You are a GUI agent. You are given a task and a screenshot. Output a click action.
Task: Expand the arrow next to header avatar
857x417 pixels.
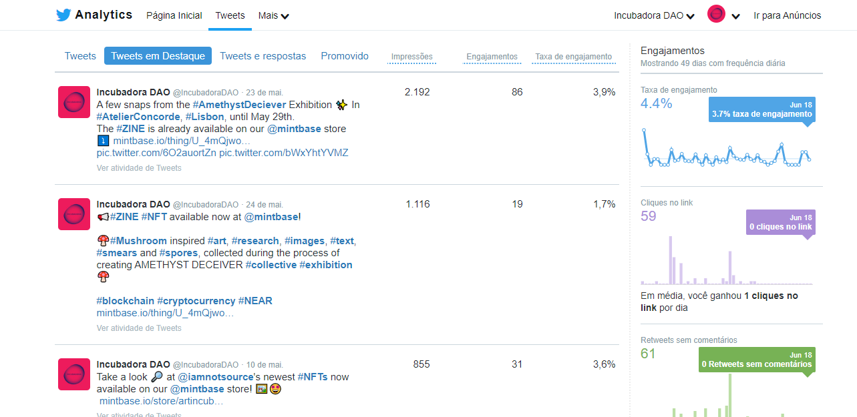click(735, 17)
